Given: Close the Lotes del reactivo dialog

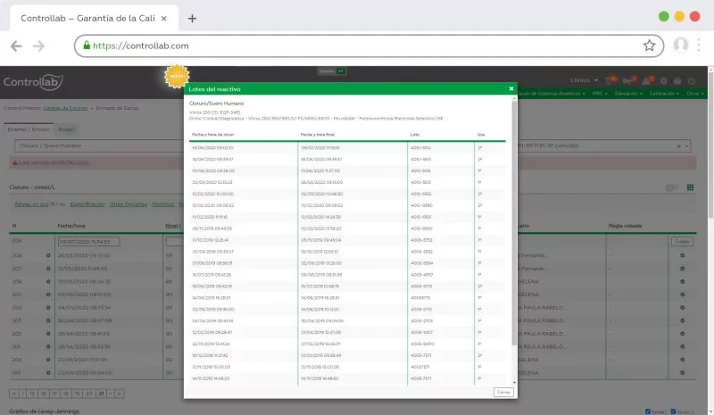Looking at the screenshot, I should coord(511,88).
